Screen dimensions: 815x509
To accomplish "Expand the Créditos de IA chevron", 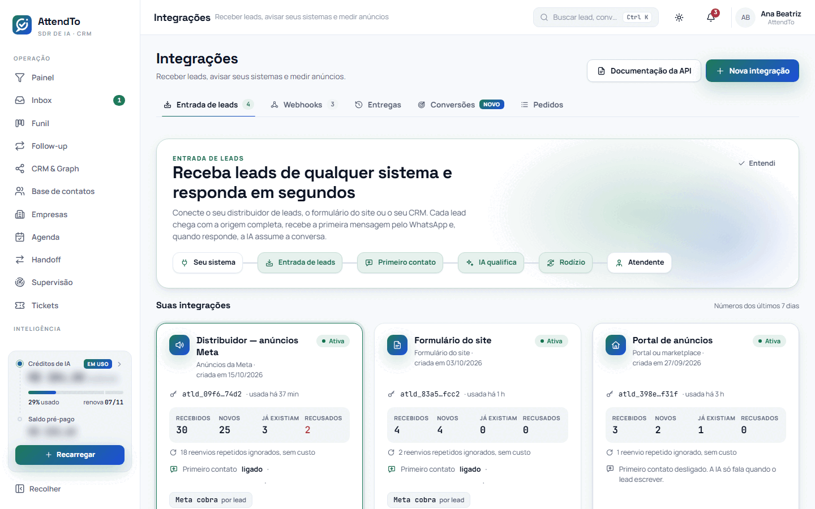I will click(119, 364).
